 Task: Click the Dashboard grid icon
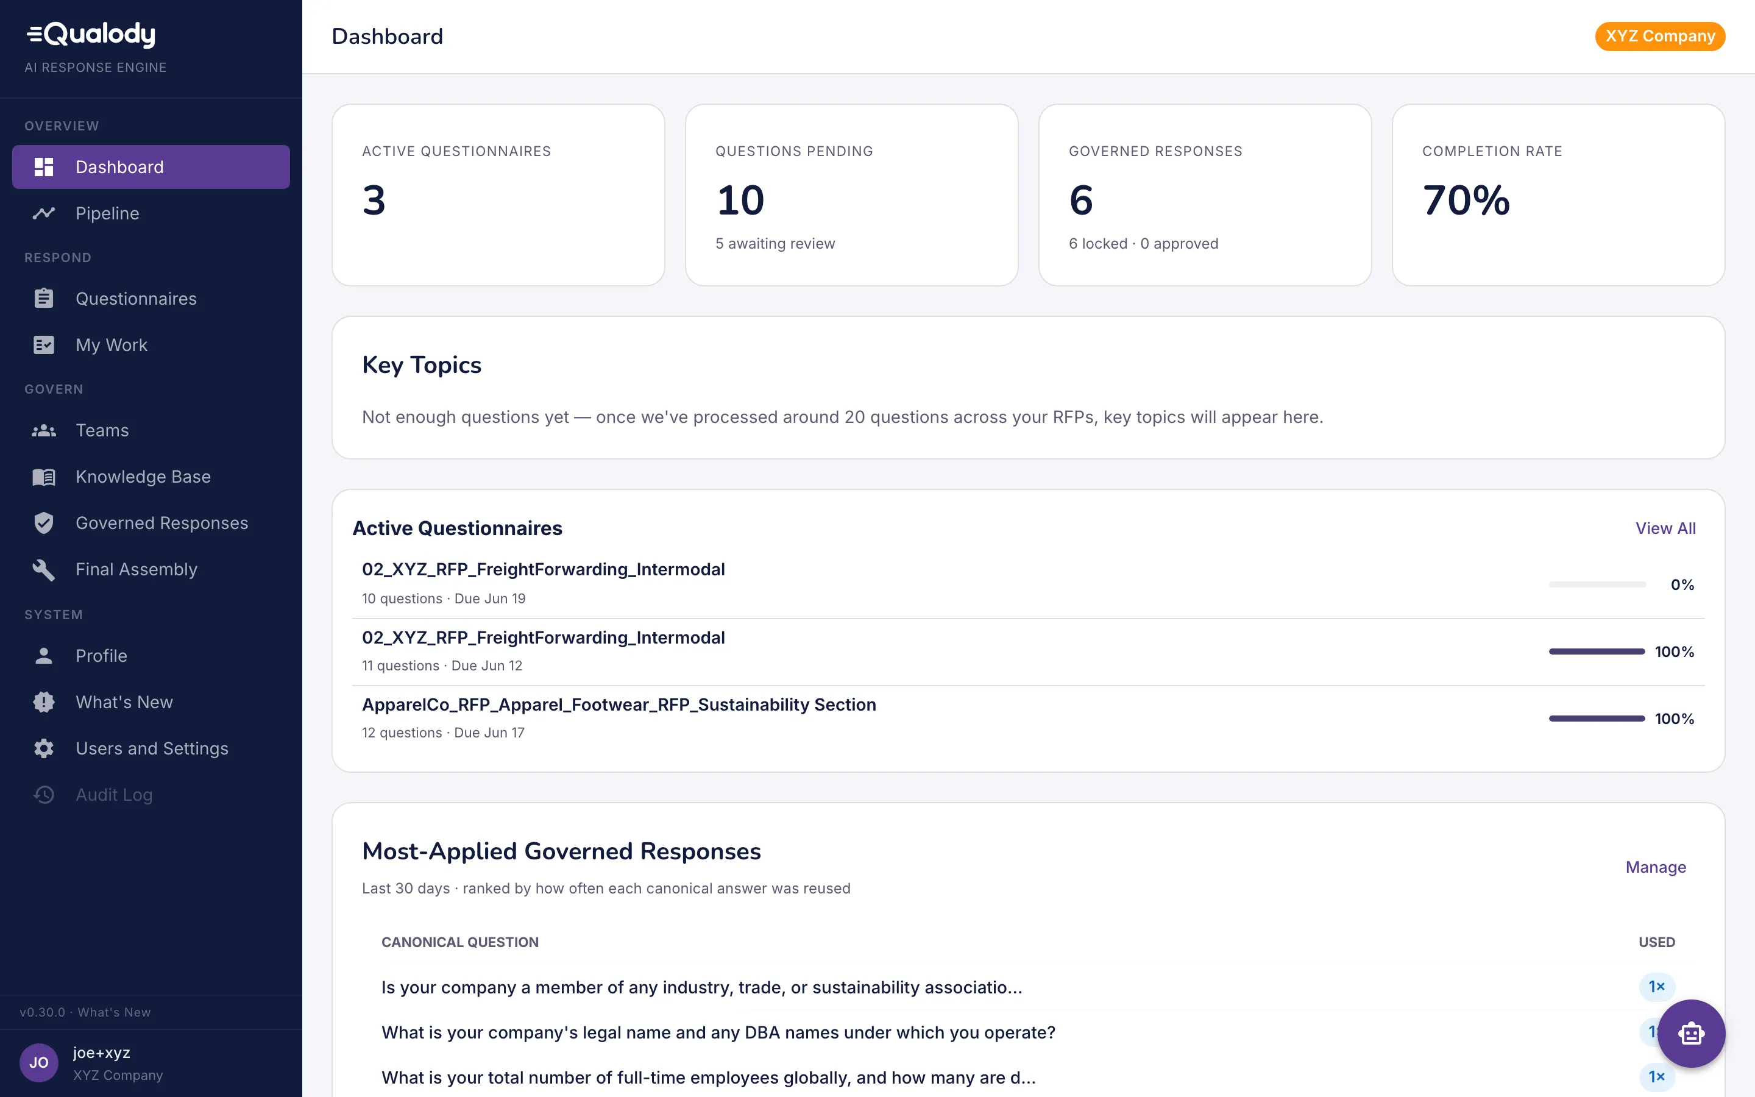point(43,167)
